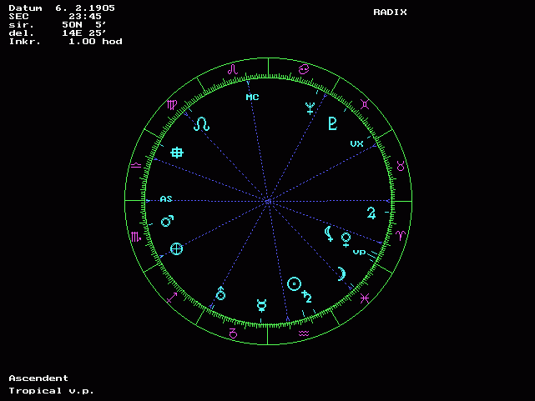Click the AS ascendant label

click(x=166, y=199)
